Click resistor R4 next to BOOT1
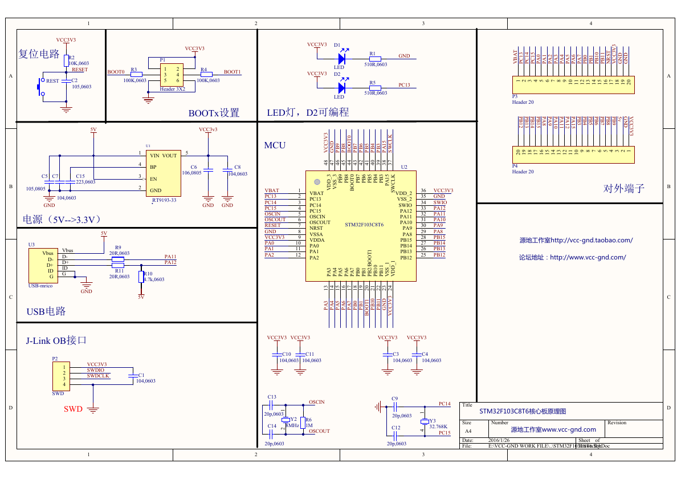 point(206,75)
